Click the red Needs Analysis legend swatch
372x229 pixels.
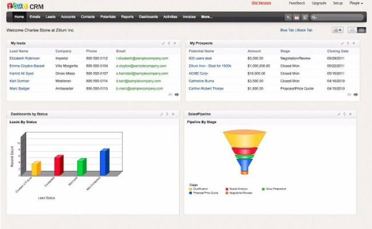pyautogui.click(x=227, y=189)
